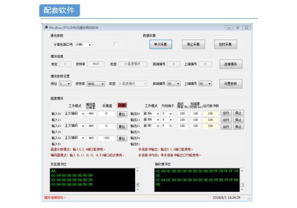This screenshot has width=297, height=208.
Task: Click the 停止 button for 输出0
Action: [x=238, y=113]
